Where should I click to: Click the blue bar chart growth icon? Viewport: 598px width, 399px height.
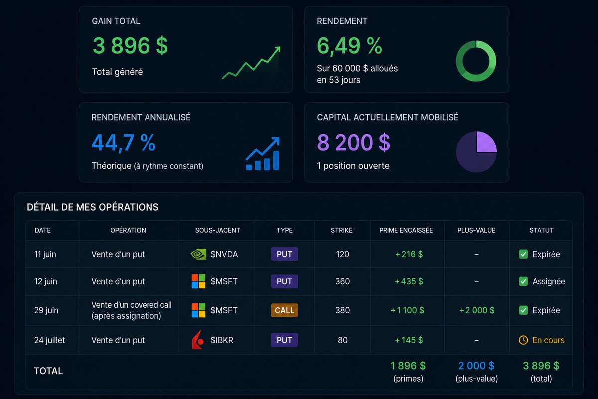pyautogui.click(x=263, y=154)
